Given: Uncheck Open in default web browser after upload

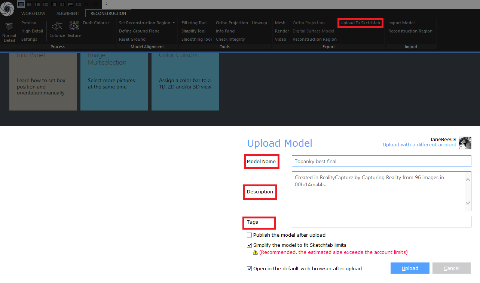Looking at the screenshot, I should coord(249,268).
